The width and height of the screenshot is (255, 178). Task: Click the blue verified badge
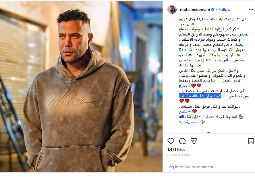click(x=213, y=9)
